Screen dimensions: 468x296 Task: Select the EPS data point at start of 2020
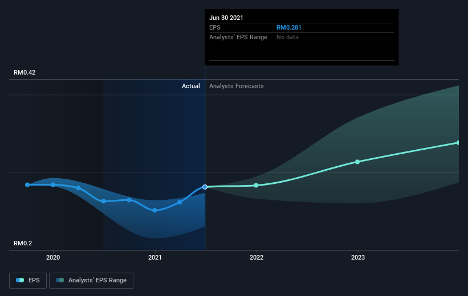tap(53, 185)
